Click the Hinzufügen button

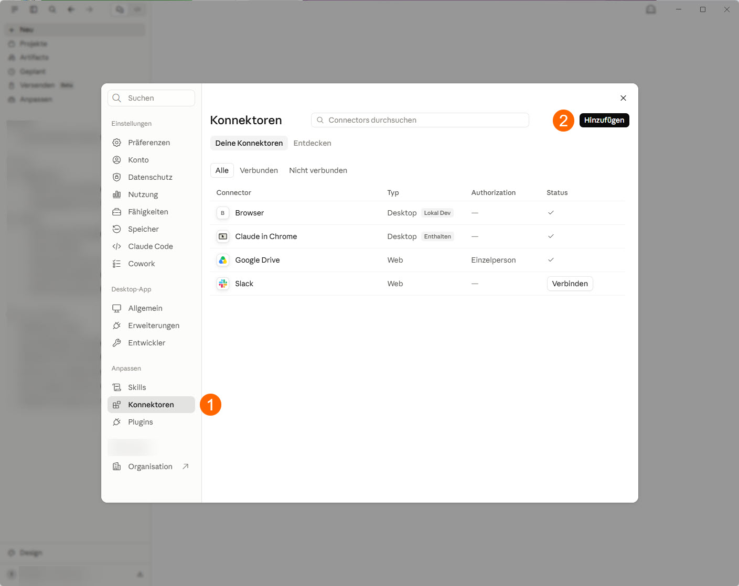pyautogui.click(x=604, y=120)
